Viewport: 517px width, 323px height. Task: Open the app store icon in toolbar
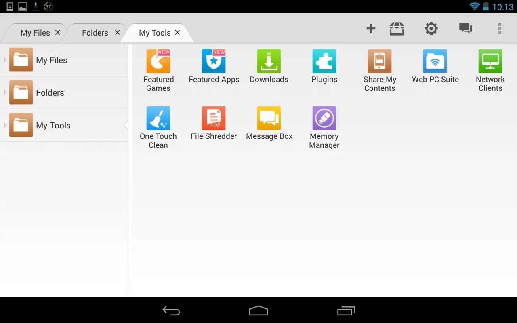coord(397,28)
